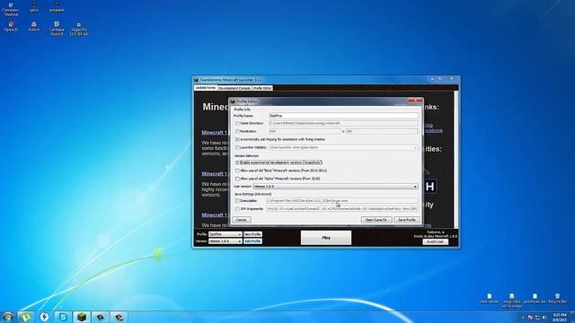Tick the Game Directory checkbox
Image resolution: width=575 pixels, height=323 pixels.
pos(237,124)
